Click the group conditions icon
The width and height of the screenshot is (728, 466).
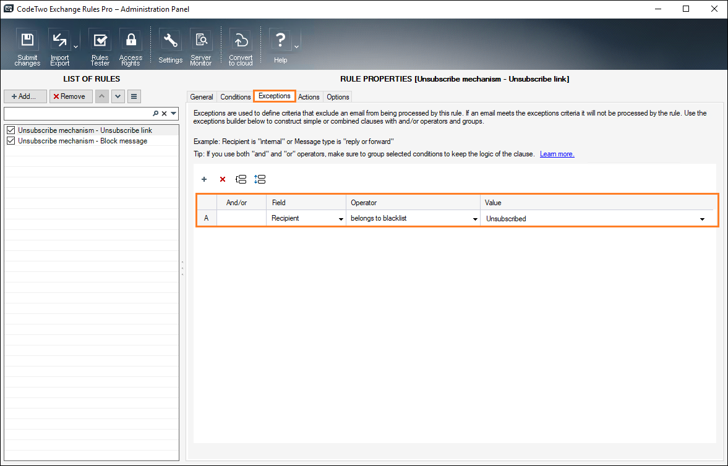(x=241, y=179)
